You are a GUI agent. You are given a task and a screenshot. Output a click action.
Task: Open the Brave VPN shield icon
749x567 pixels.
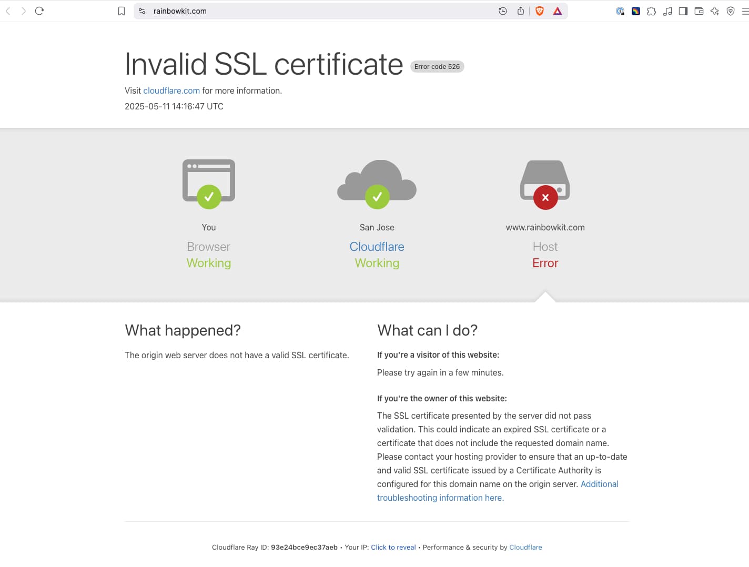(730, 11)
